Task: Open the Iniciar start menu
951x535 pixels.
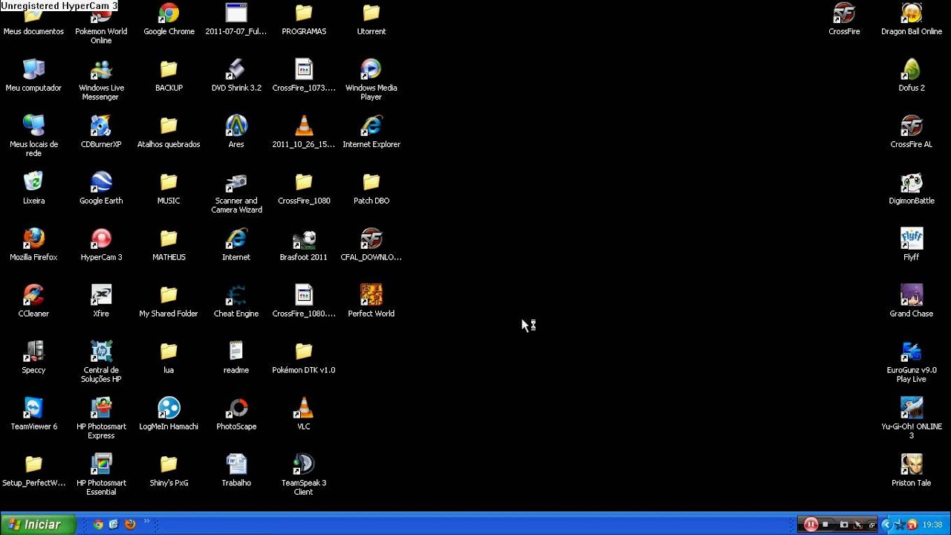Action: tap(39, 525)
